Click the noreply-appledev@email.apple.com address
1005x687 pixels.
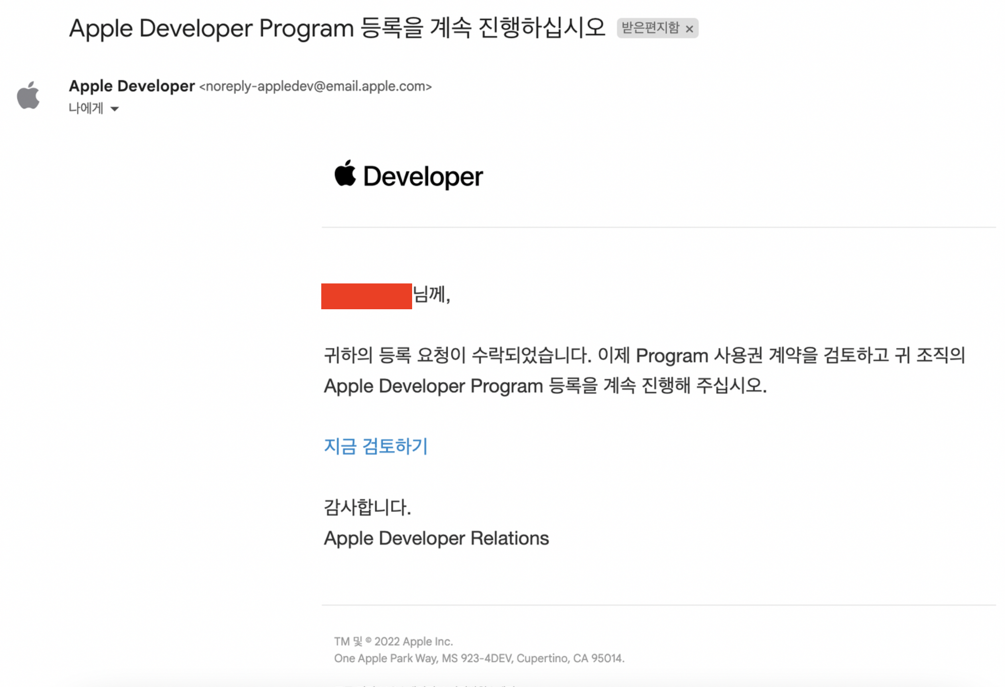pyautogui.click(x=315, y=86)
